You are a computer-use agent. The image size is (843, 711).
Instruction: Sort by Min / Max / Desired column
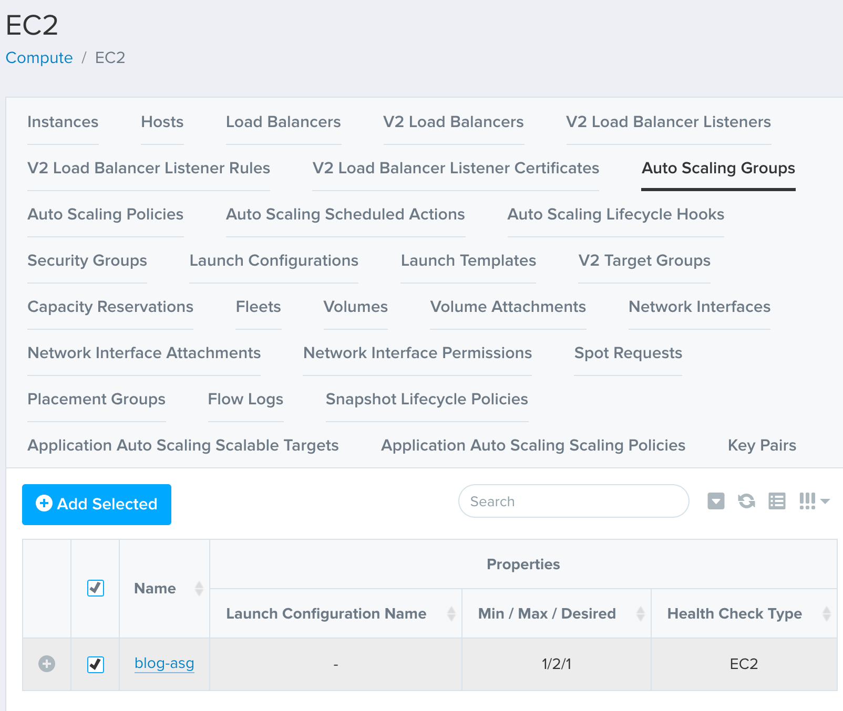click(557, 613)
